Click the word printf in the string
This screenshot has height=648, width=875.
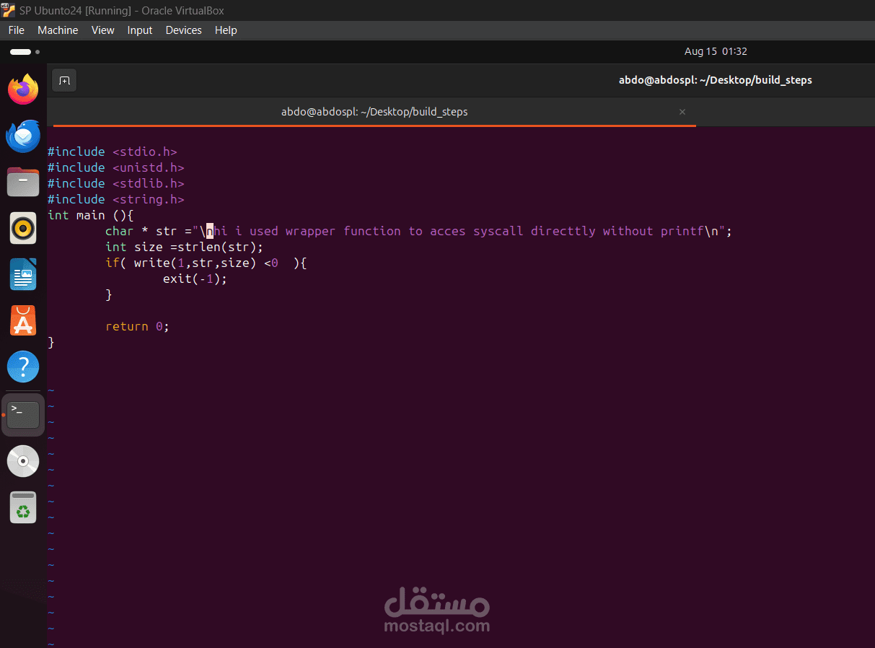pyautogui.click(x=682, y=231)
